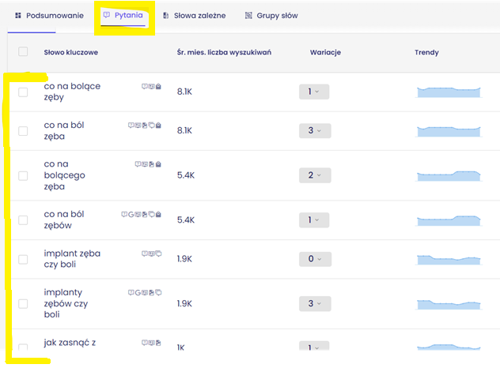The height and width of the screenshot is (368, 500).
Task: Click the Słowa zależne document icon
Action: pyautogui.click(x=165, y=15)
